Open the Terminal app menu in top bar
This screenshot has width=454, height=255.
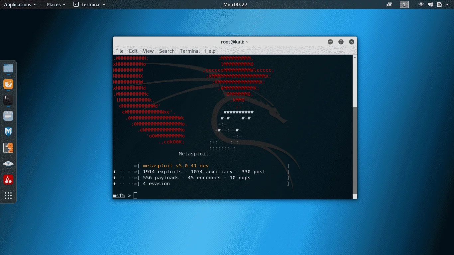pyautogui.click(x=89, y=5)
